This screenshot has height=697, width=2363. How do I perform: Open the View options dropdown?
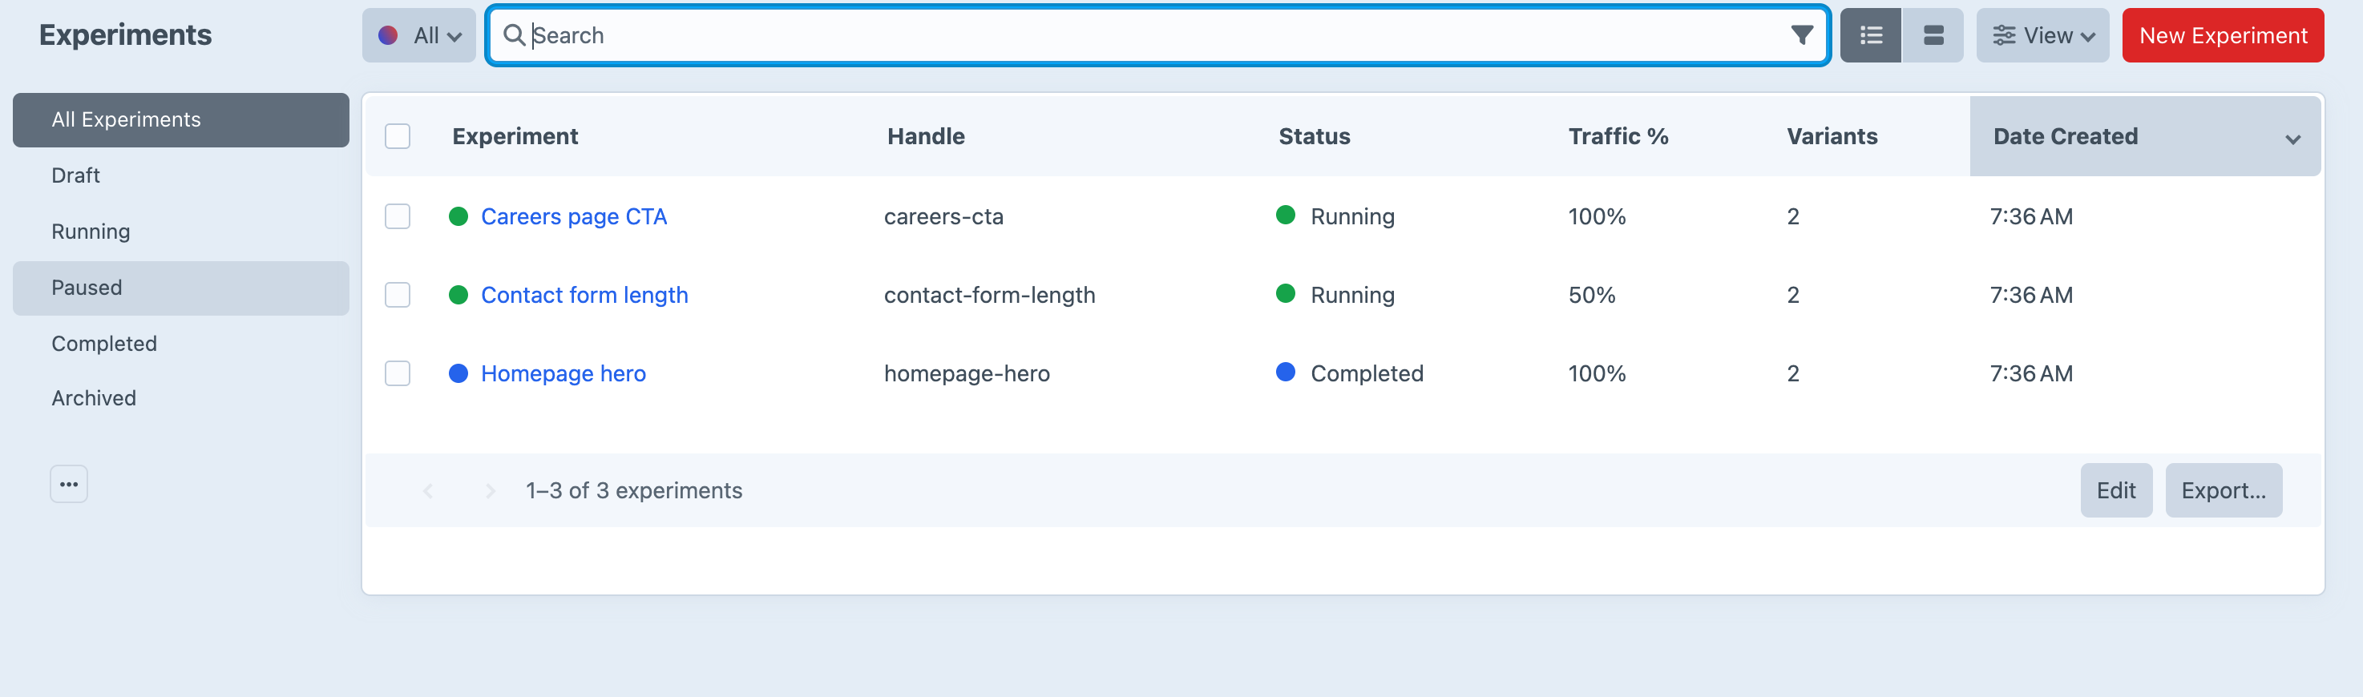[2042, 35]
